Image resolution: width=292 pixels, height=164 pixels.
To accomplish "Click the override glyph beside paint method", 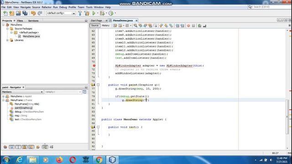I will (x=93, y=85).
